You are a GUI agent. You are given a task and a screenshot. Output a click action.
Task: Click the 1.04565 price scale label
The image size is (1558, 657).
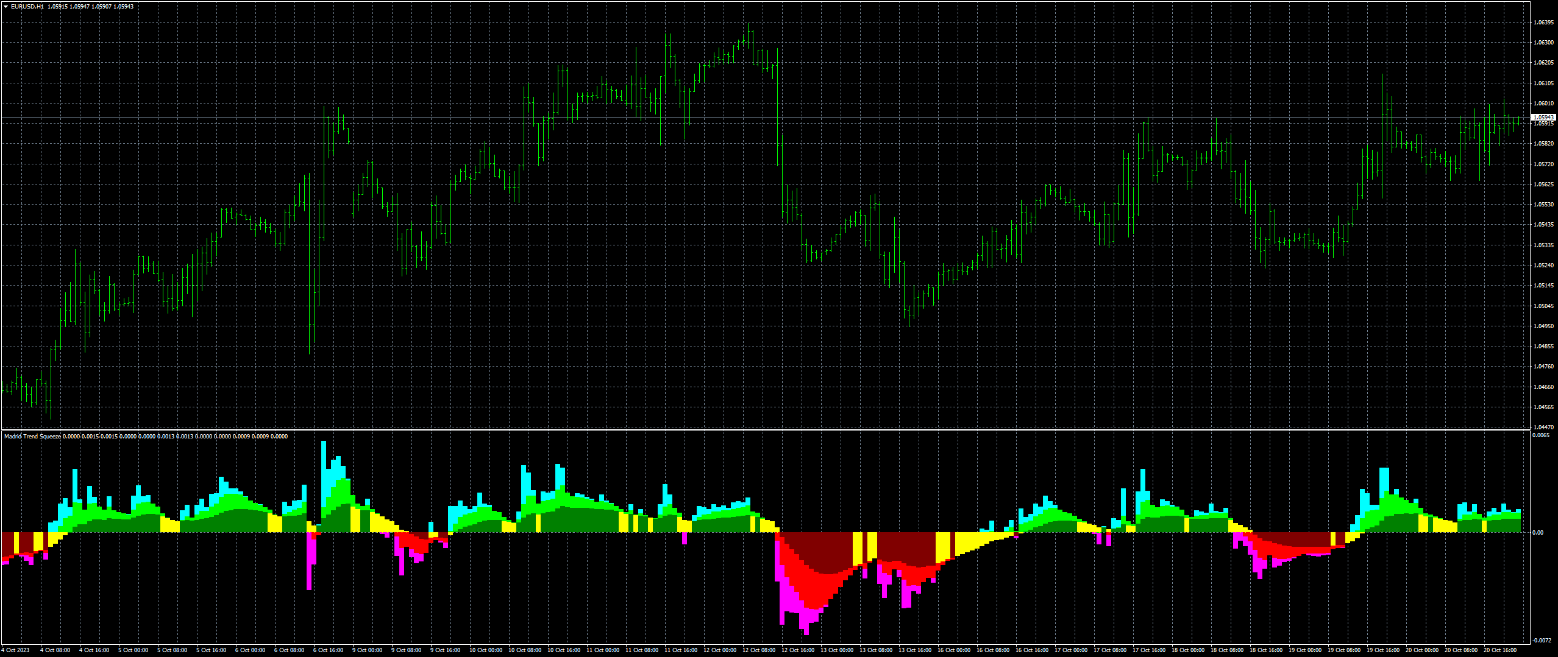pyautogui.click(x=1543, y=407)
